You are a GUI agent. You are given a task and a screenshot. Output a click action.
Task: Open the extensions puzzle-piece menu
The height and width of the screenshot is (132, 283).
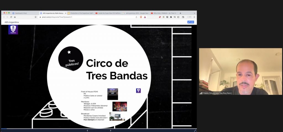(x=171, y=17)
